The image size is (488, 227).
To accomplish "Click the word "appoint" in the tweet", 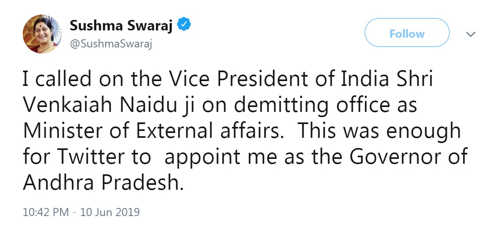I will tap(201, 157).
